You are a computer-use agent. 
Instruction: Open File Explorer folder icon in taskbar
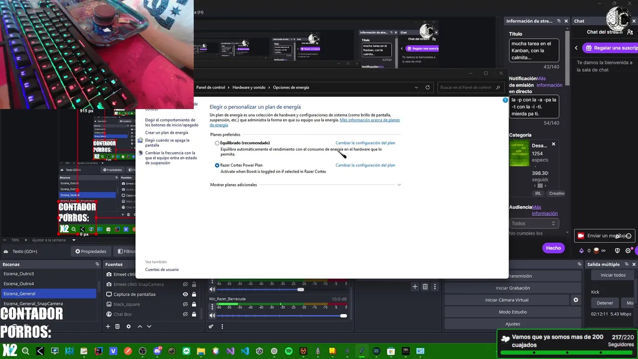pyautogui.click(x=201, y=351)
